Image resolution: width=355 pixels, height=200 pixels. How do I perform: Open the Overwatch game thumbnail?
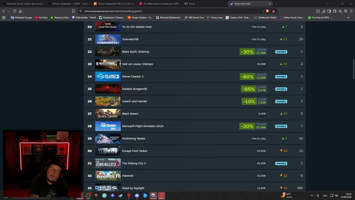pyautogui.click(x=108, y=39)
